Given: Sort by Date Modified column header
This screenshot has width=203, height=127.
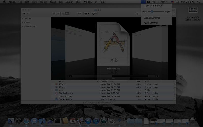Looking at the screenshot, I should coord(113,81).
